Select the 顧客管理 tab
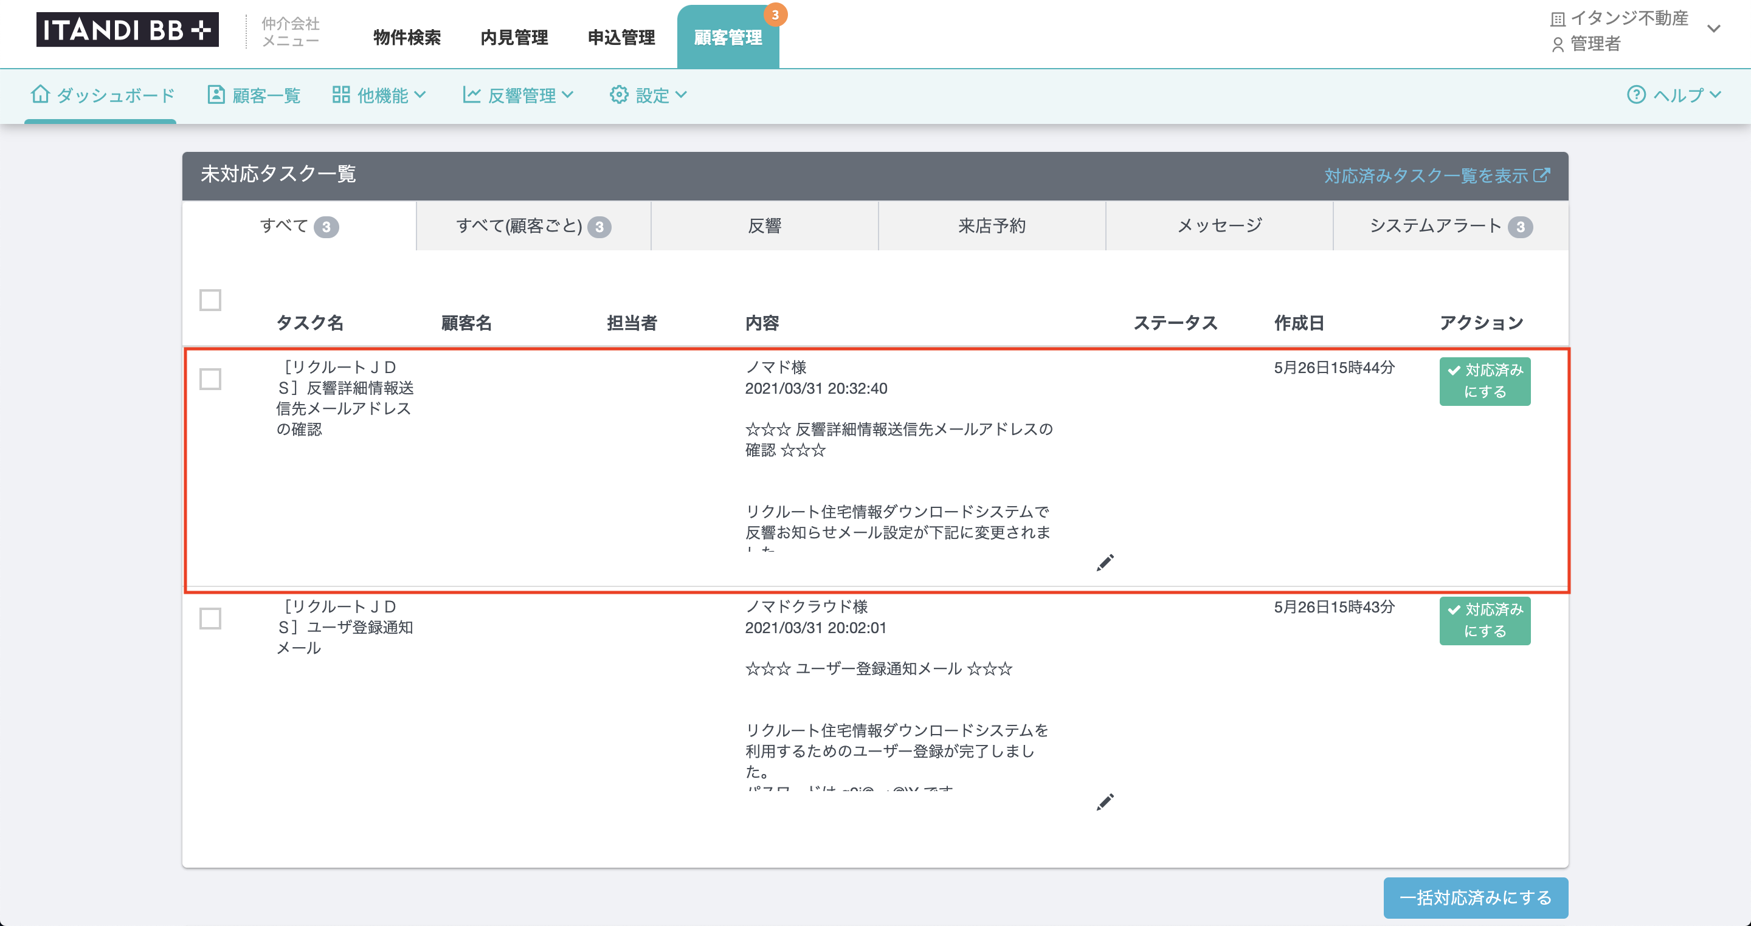The image size is (1751, 926). (x=728, y=37)
